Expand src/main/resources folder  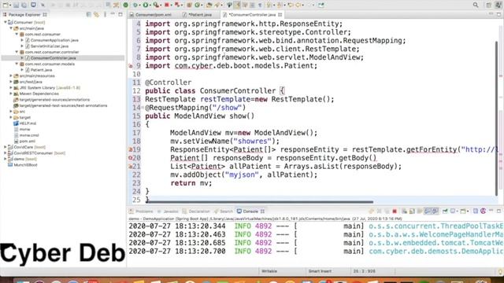(11, 75)
